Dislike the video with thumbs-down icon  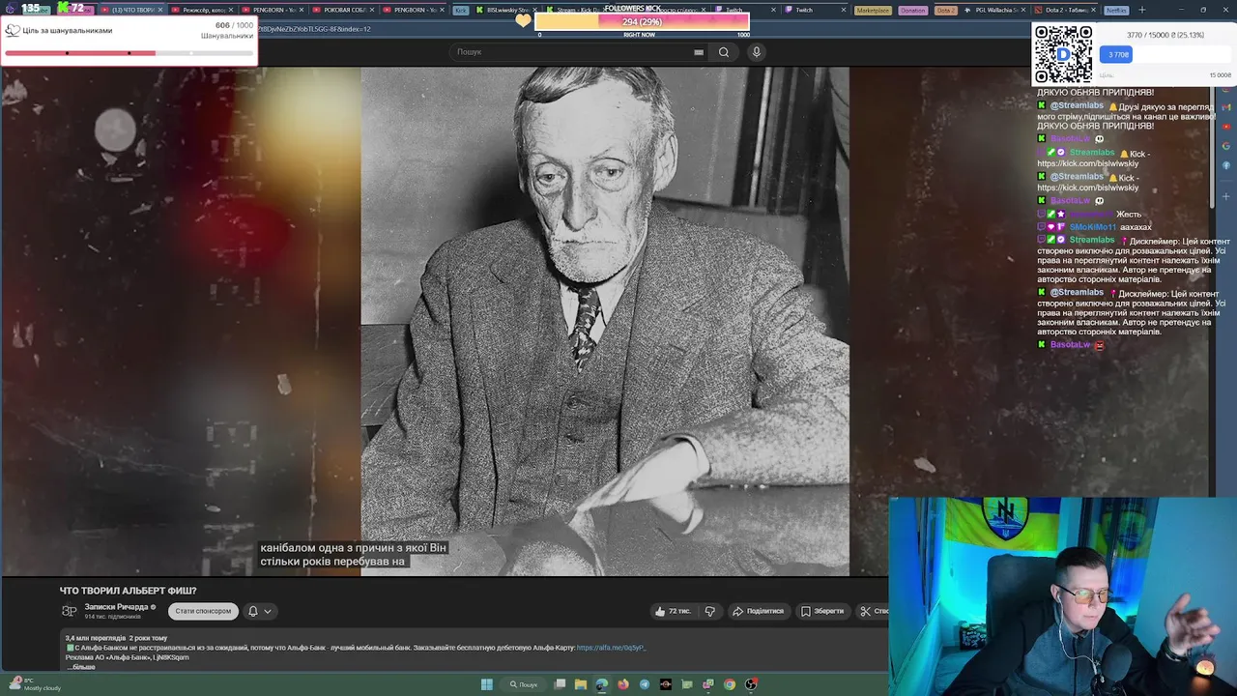[709, 611]
